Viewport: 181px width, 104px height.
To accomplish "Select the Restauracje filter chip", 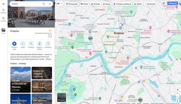I will pyautogui.click(x=72, y=4).
